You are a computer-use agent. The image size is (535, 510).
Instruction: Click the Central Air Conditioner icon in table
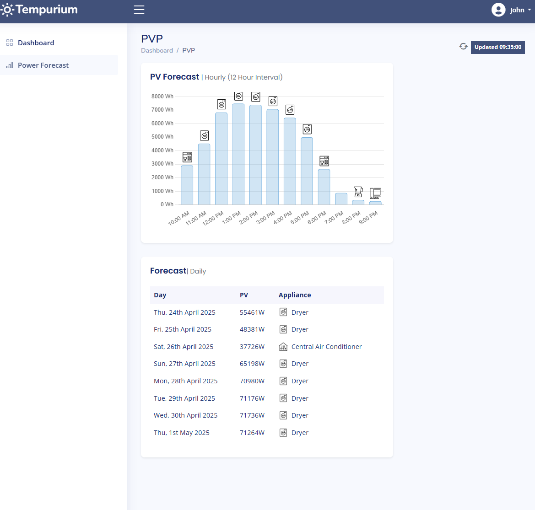point(283,347)
